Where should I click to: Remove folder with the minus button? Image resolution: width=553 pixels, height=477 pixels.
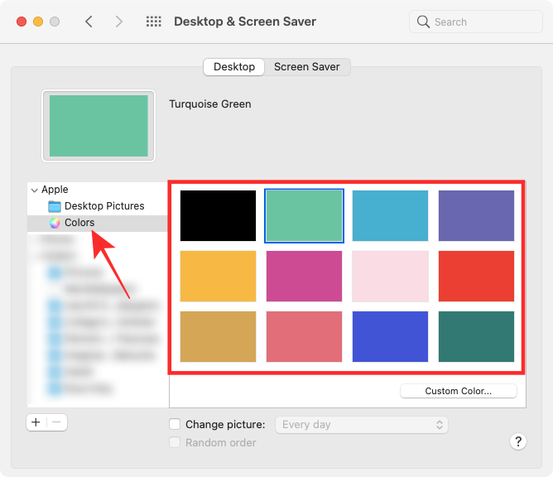[x=56, y=422]
